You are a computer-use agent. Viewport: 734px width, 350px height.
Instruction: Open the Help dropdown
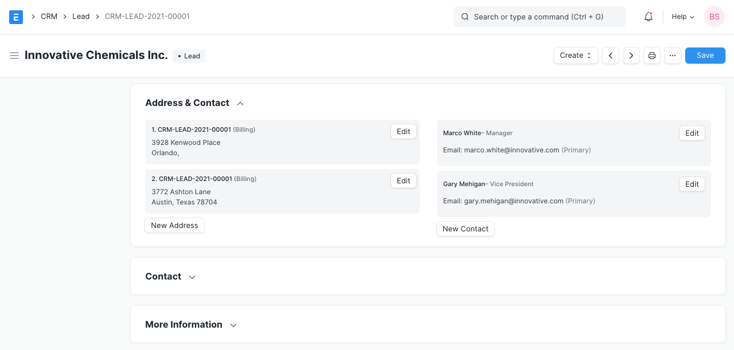[x=682, y=17]
